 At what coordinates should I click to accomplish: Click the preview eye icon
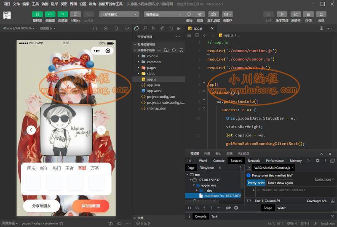tap(200, 14)
